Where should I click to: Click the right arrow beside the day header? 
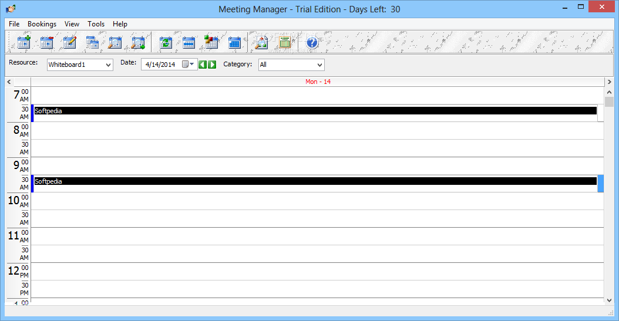(609, 82)
